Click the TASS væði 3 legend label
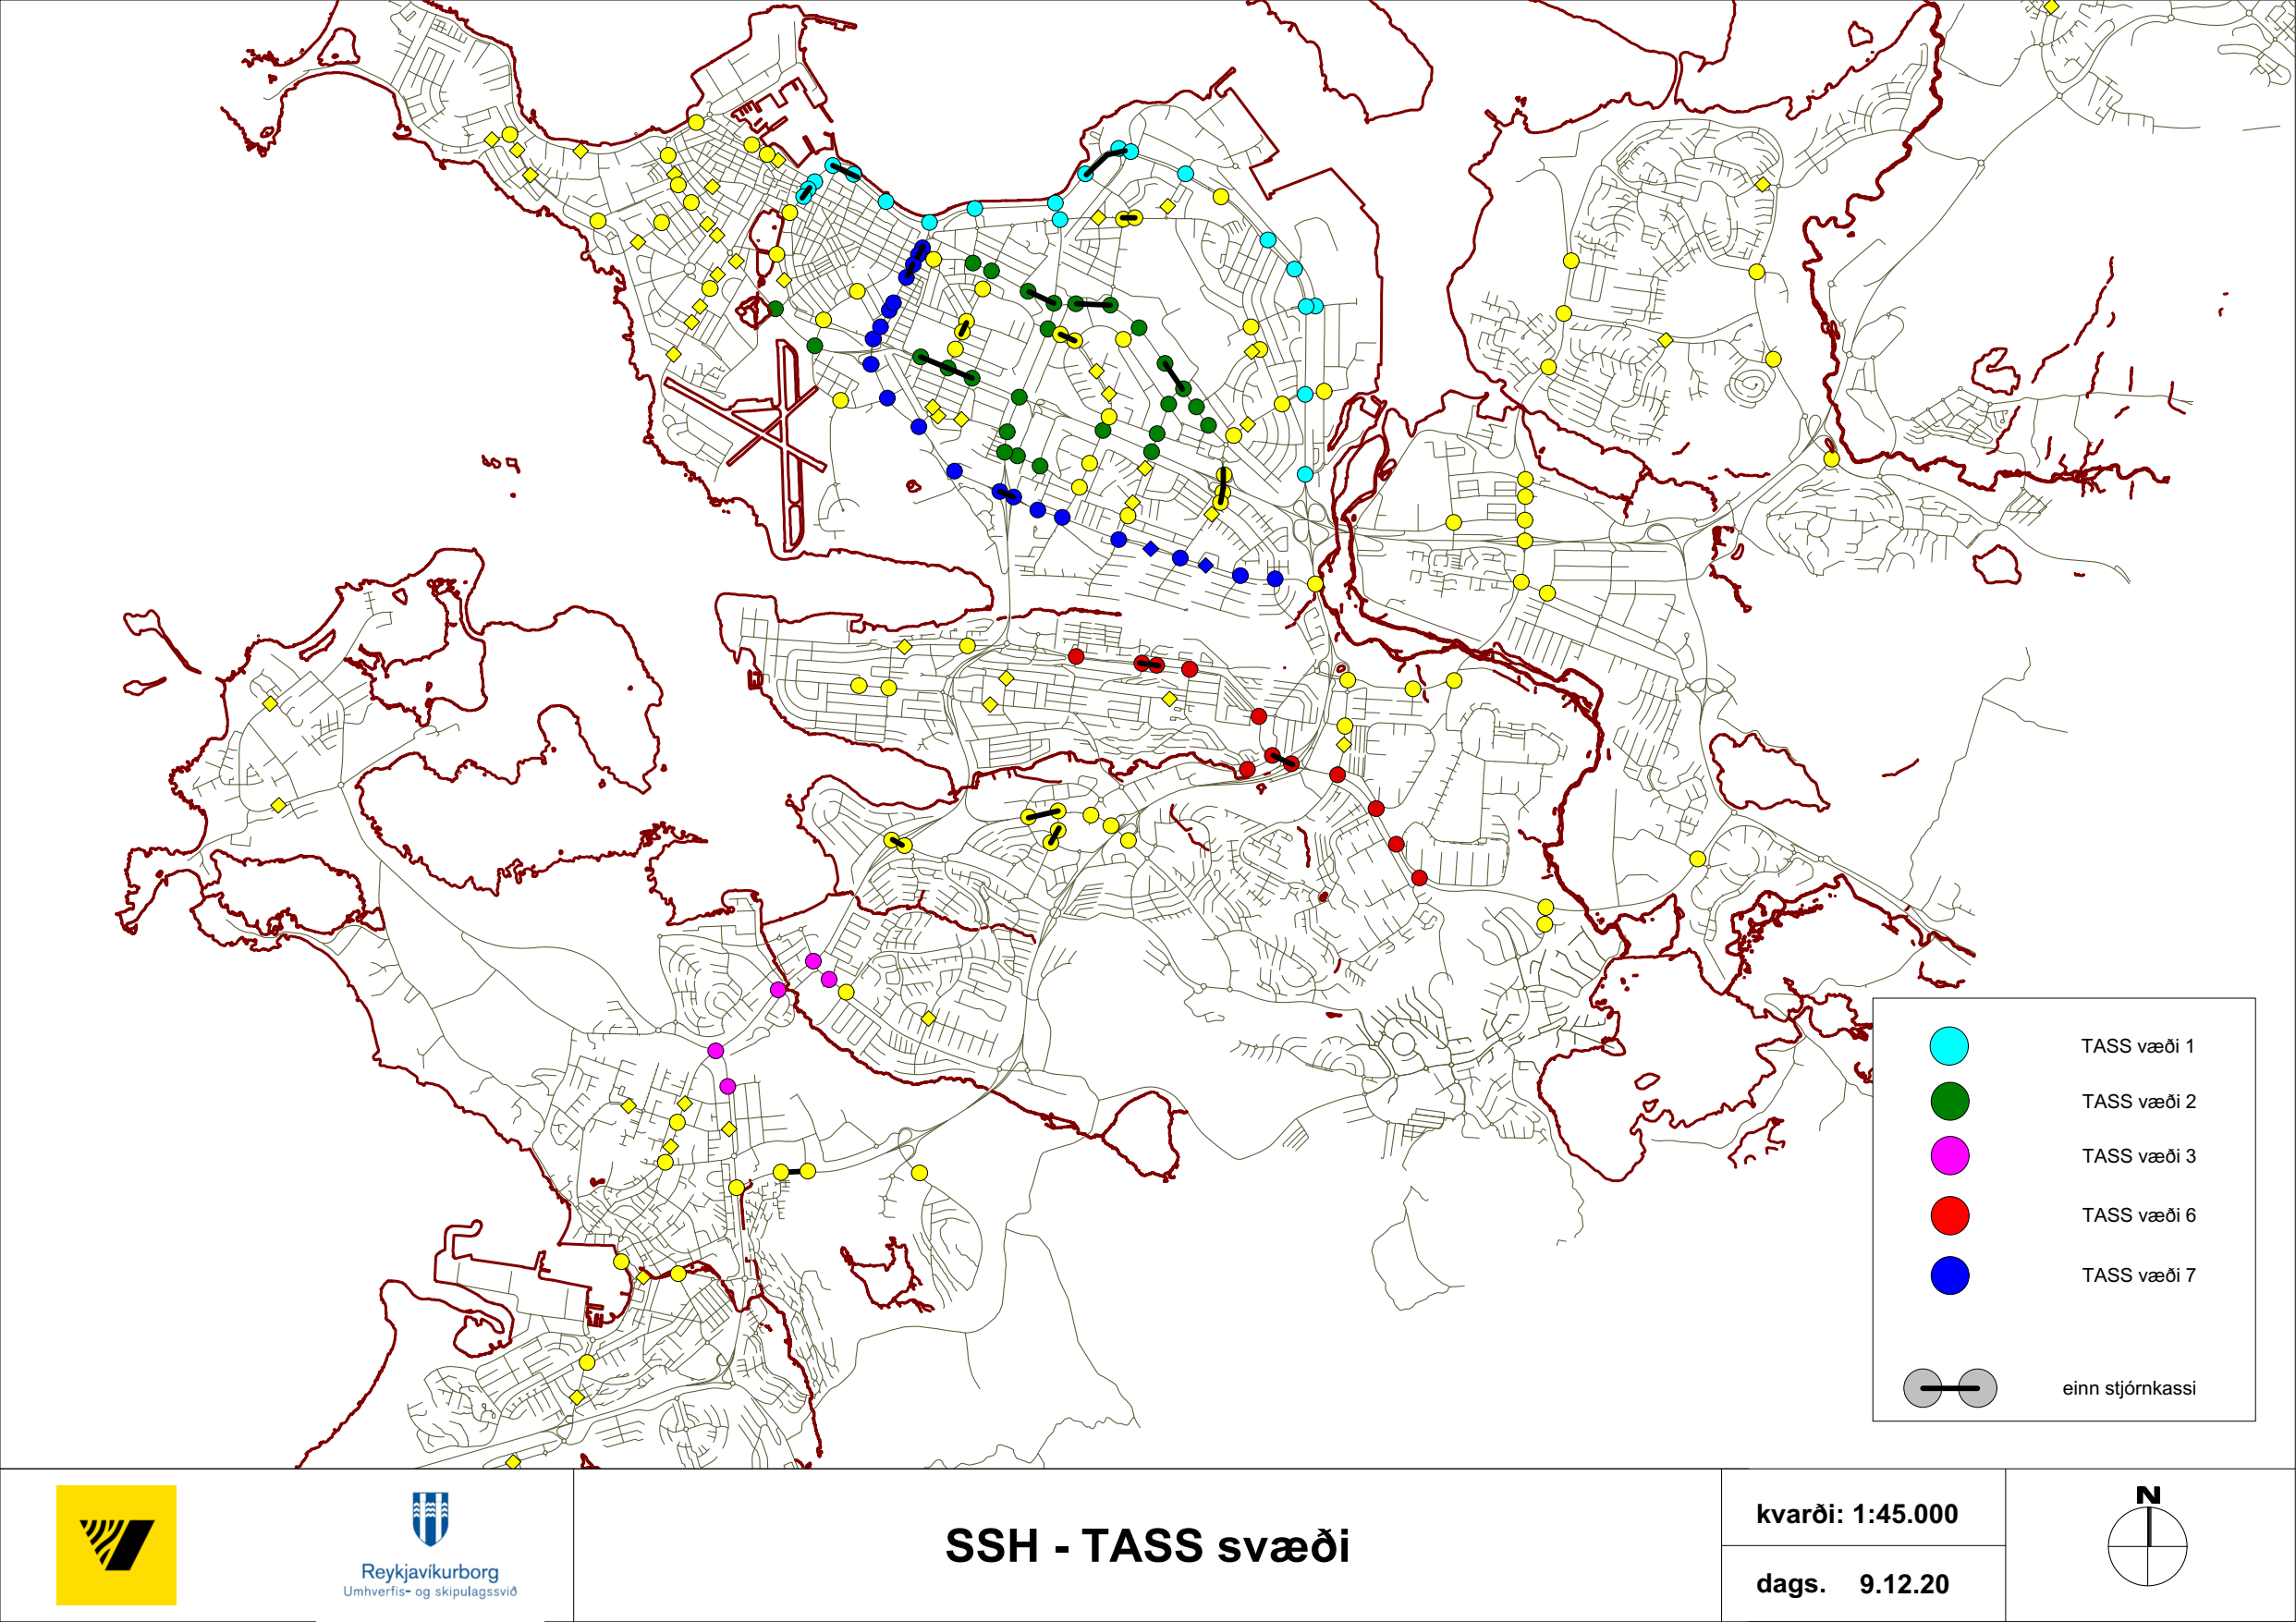 click(2138, 1156)
